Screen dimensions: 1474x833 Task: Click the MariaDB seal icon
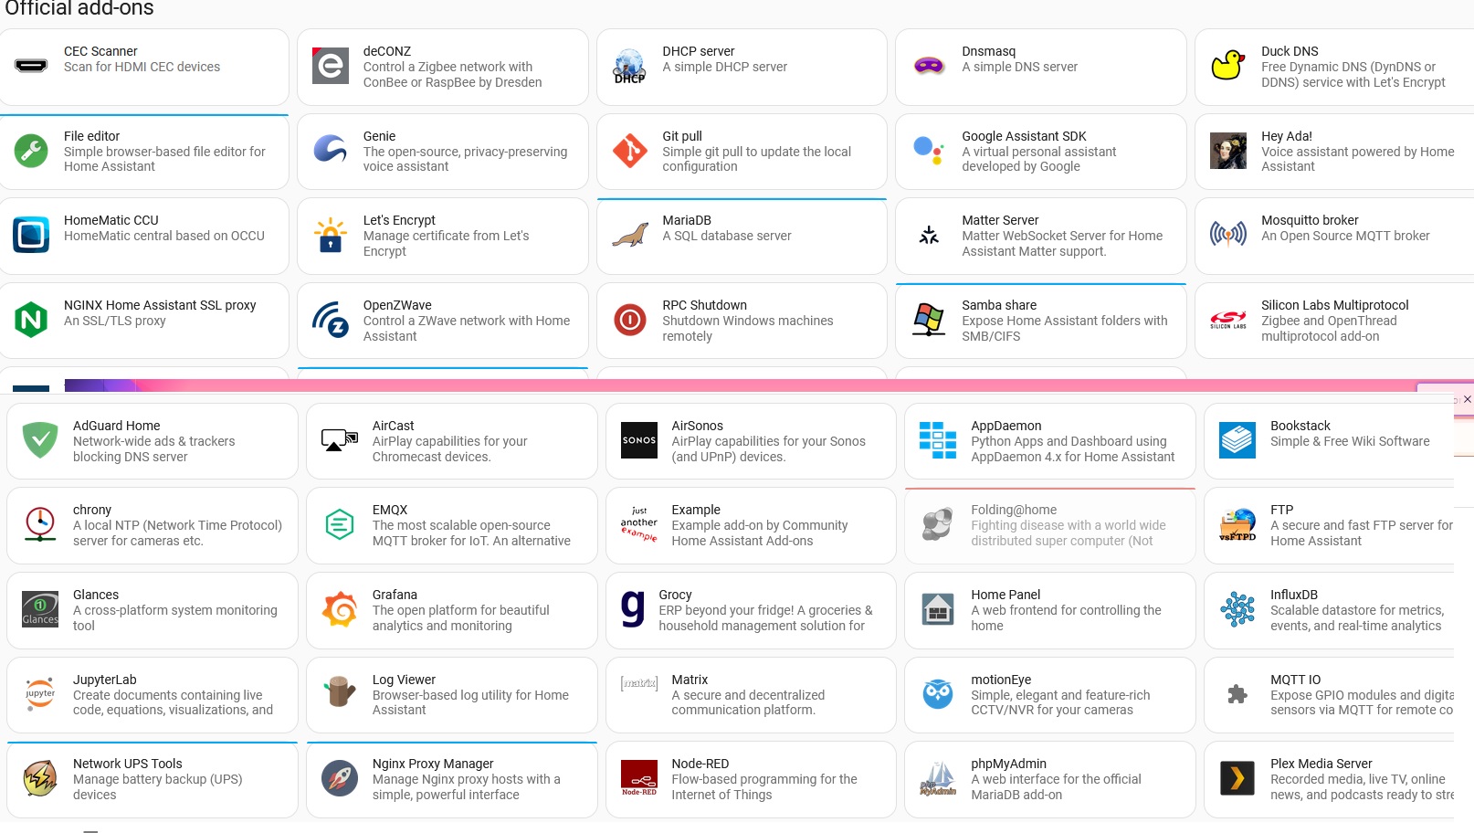[629, 236]
